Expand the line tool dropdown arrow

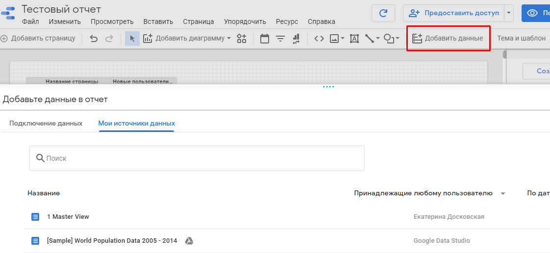378,39
